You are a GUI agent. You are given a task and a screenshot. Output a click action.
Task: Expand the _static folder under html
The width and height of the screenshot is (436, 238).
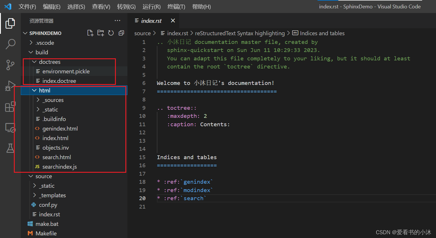(x=38, y=109)
